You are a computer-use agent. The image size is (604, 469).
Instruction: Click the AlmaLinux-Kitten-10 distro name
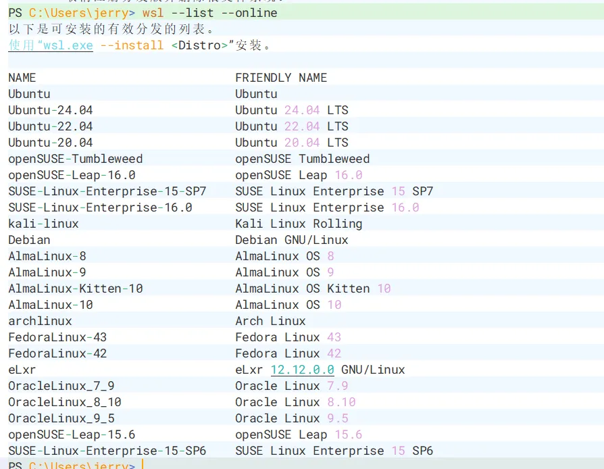click(76, 289)
